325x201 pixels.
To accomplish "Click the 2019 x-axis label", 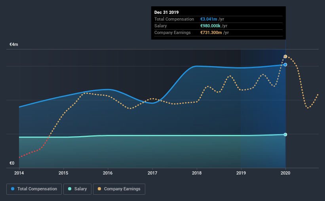I will (x=241, y=173).
